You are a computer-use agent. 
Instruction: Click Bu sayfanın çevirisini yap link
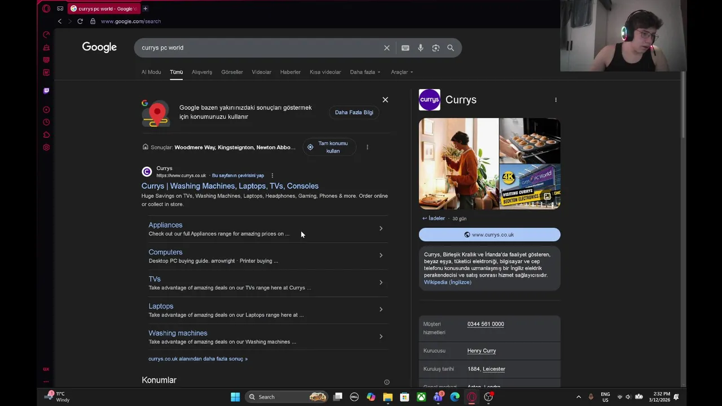pos(237,175)
